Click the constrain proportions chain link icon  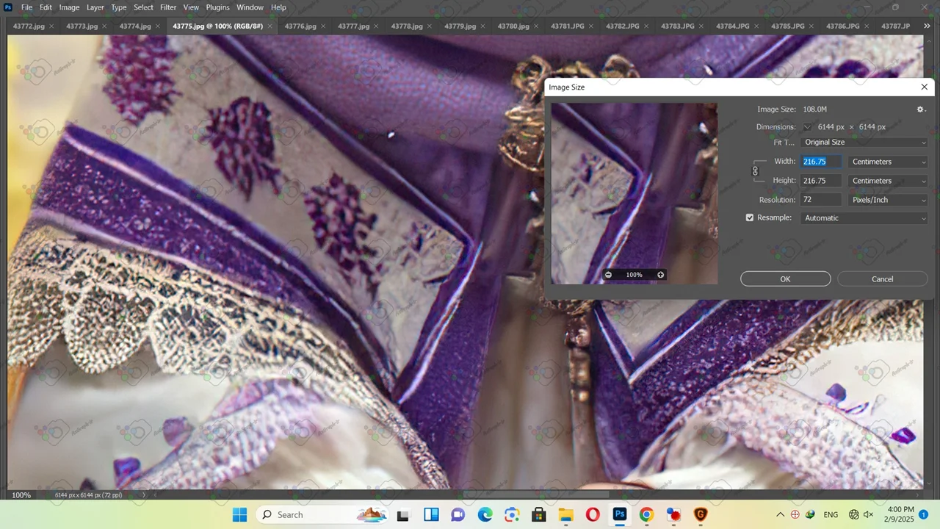pos(755,171)
